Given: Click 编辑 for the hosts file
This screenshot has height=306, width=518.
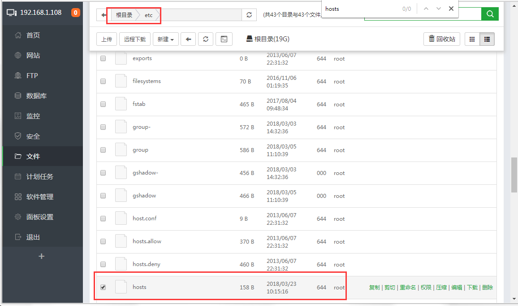Looking at the screenshot, I should click(x=457, y=288).
